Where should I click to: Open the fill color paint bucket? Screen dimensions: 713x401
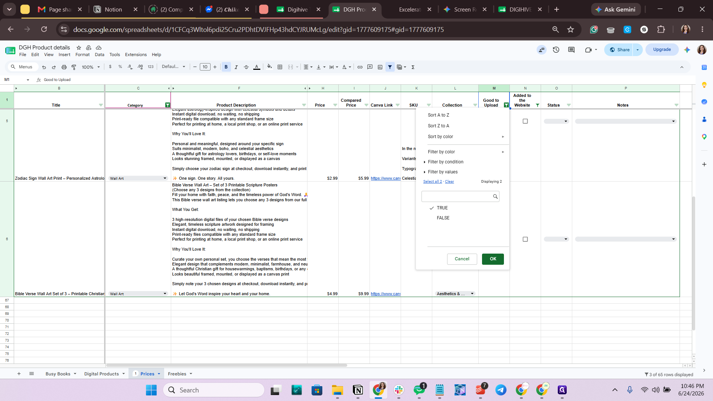[269, 67]
